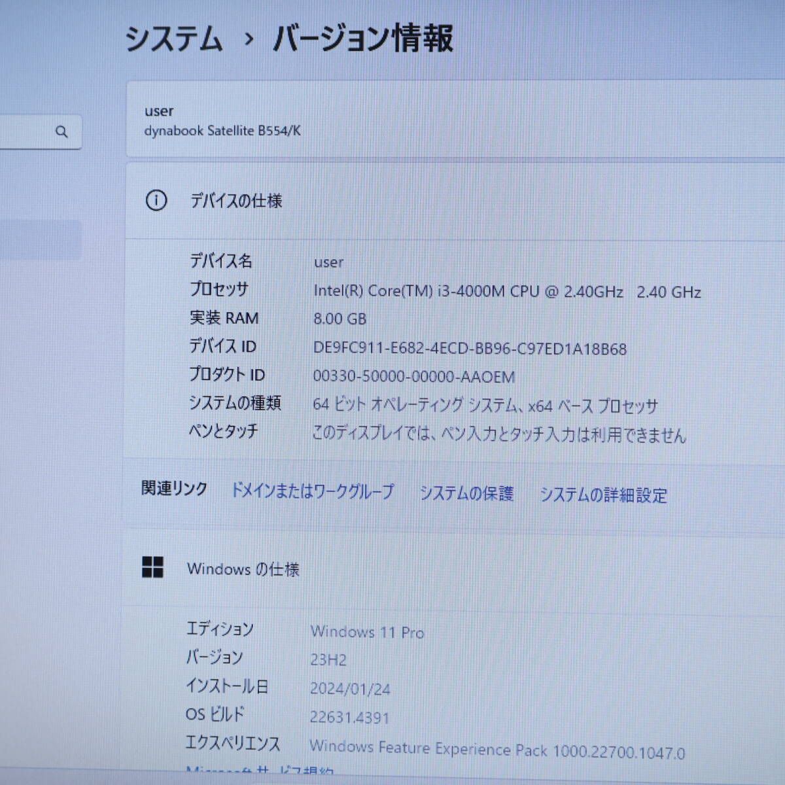
Task: Click the 64 ビット system type value
Action: [x=485, y=406]
